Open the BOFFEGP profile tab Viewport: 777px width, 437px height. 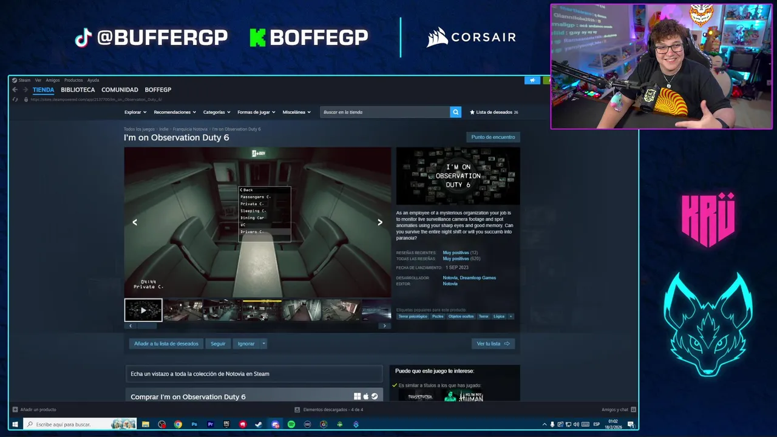tap(158, 90)
